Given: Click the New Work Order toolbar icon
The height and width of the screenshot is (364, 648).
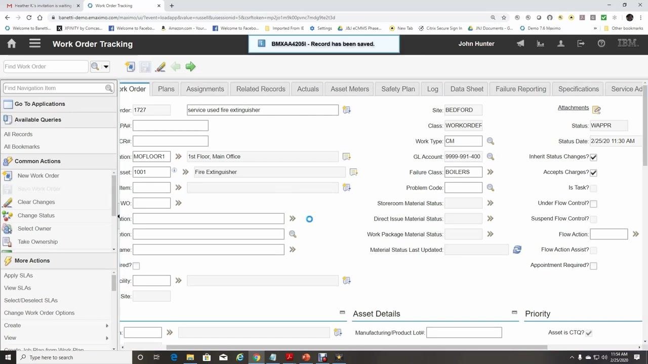Looking at the screenshot, I should click(130, 67).
